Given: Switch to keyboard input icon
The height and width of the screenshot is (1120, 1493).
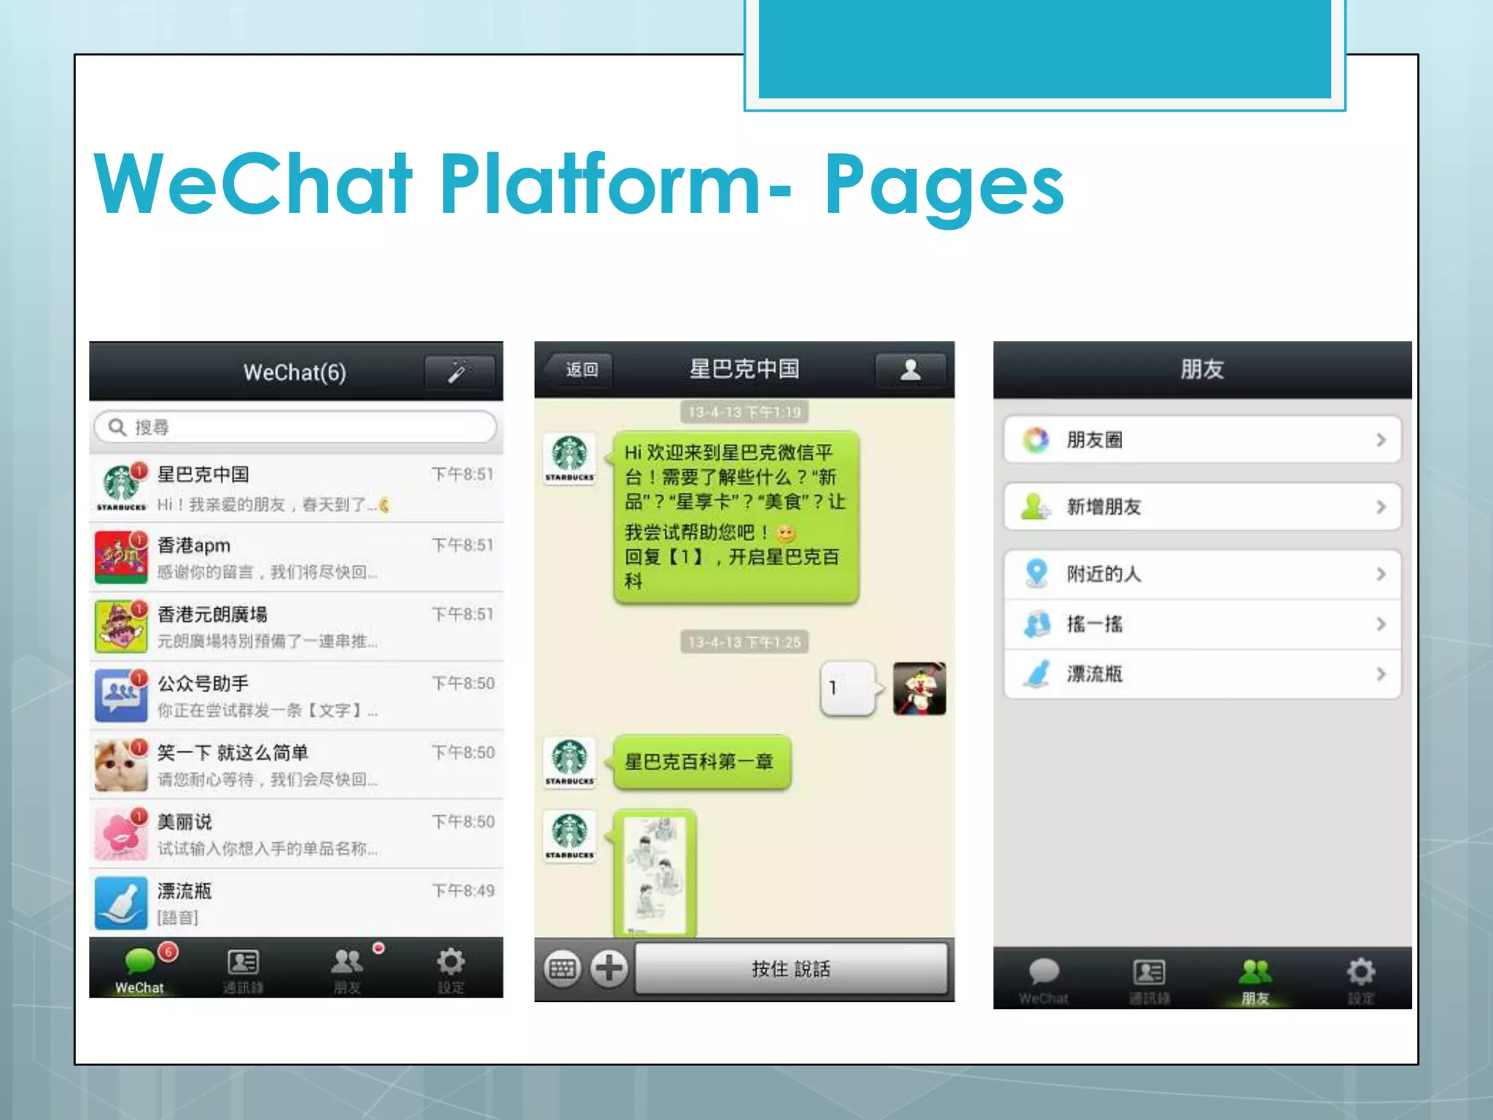Looking at the screenshot, I should tap(563, 969).
